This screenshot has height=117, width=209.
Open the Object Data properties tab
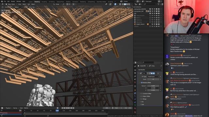tap(135, 105)
